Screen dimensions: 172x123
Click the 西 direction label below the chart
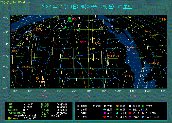89,96
